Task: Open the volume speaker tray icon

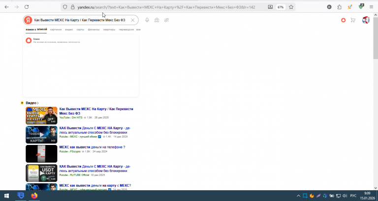Action: (x=345, y=196)
